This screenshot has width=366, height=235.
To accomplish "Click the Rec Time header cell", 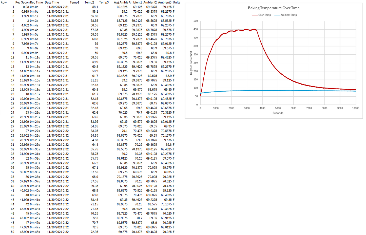I will coord(36,3).
